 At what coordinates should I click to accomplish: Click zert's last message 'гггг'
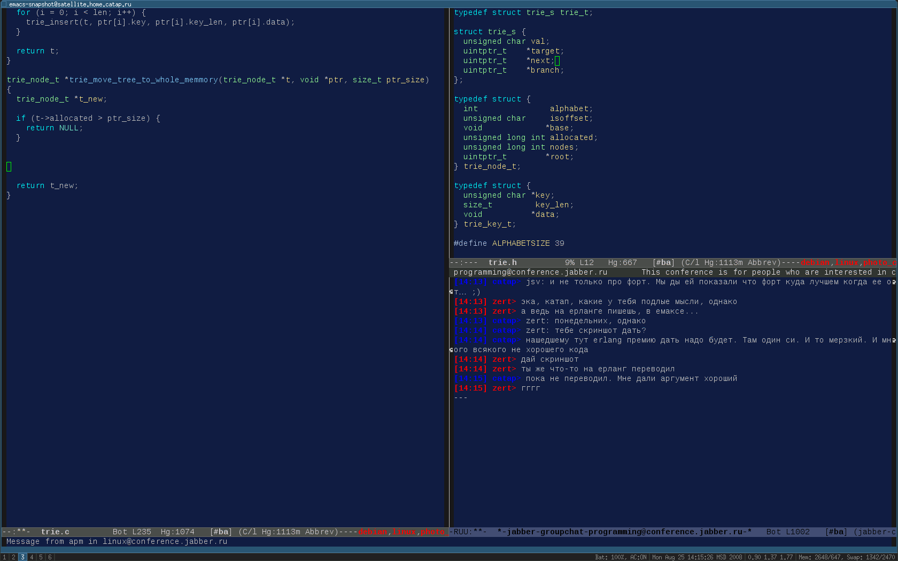[x=530, y=388]
